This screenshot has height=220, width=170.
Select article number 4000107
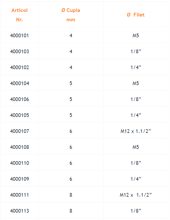[x=20, y=131]
